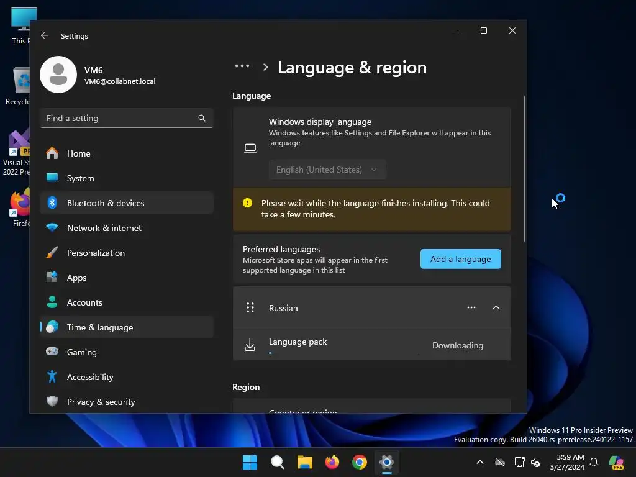Click the Accounts person icon

tap(52, 302)
